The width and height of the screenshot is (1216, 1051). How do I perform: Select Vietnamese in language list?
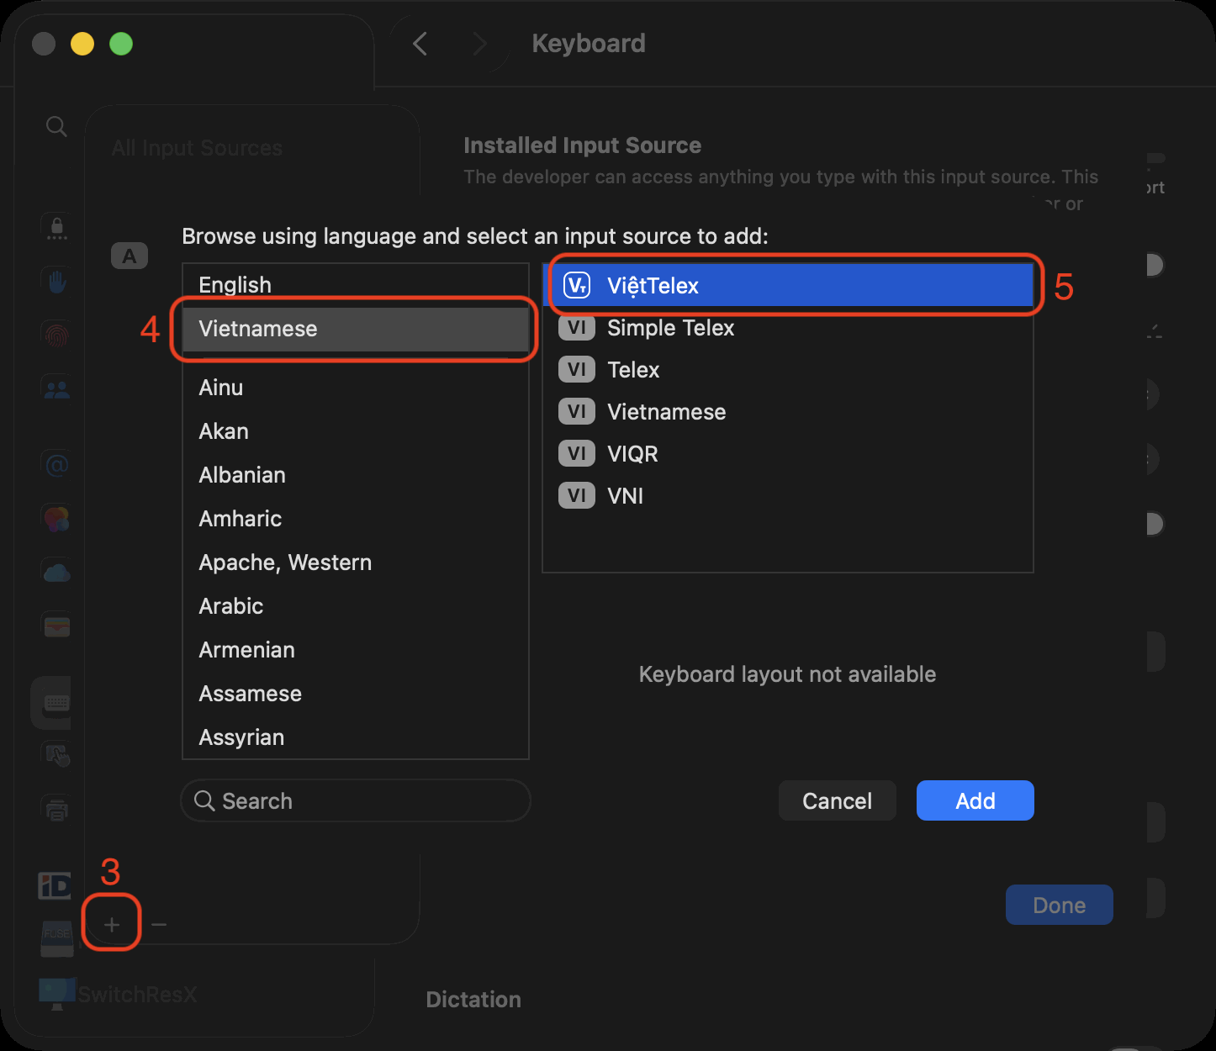356,329
